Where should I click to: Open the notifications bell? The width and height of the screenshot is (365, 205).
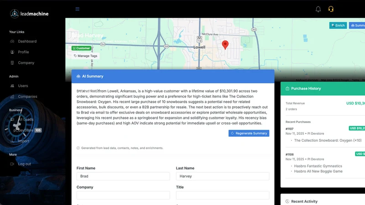318,9
